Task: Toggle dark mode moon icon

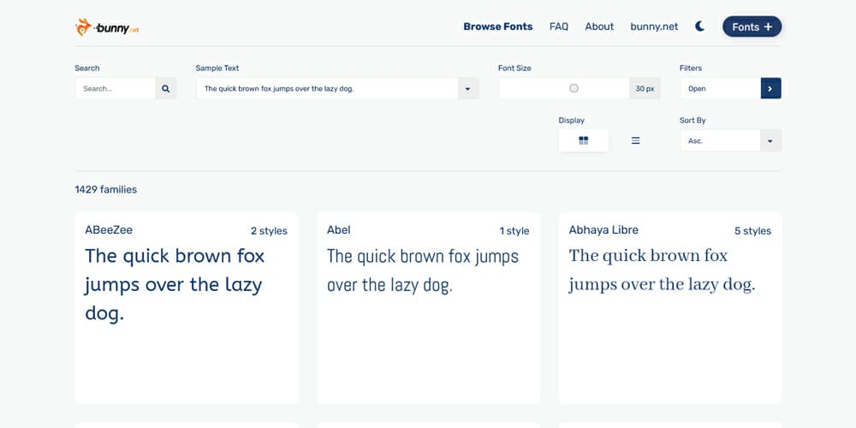Action: [x=700, y=27]
